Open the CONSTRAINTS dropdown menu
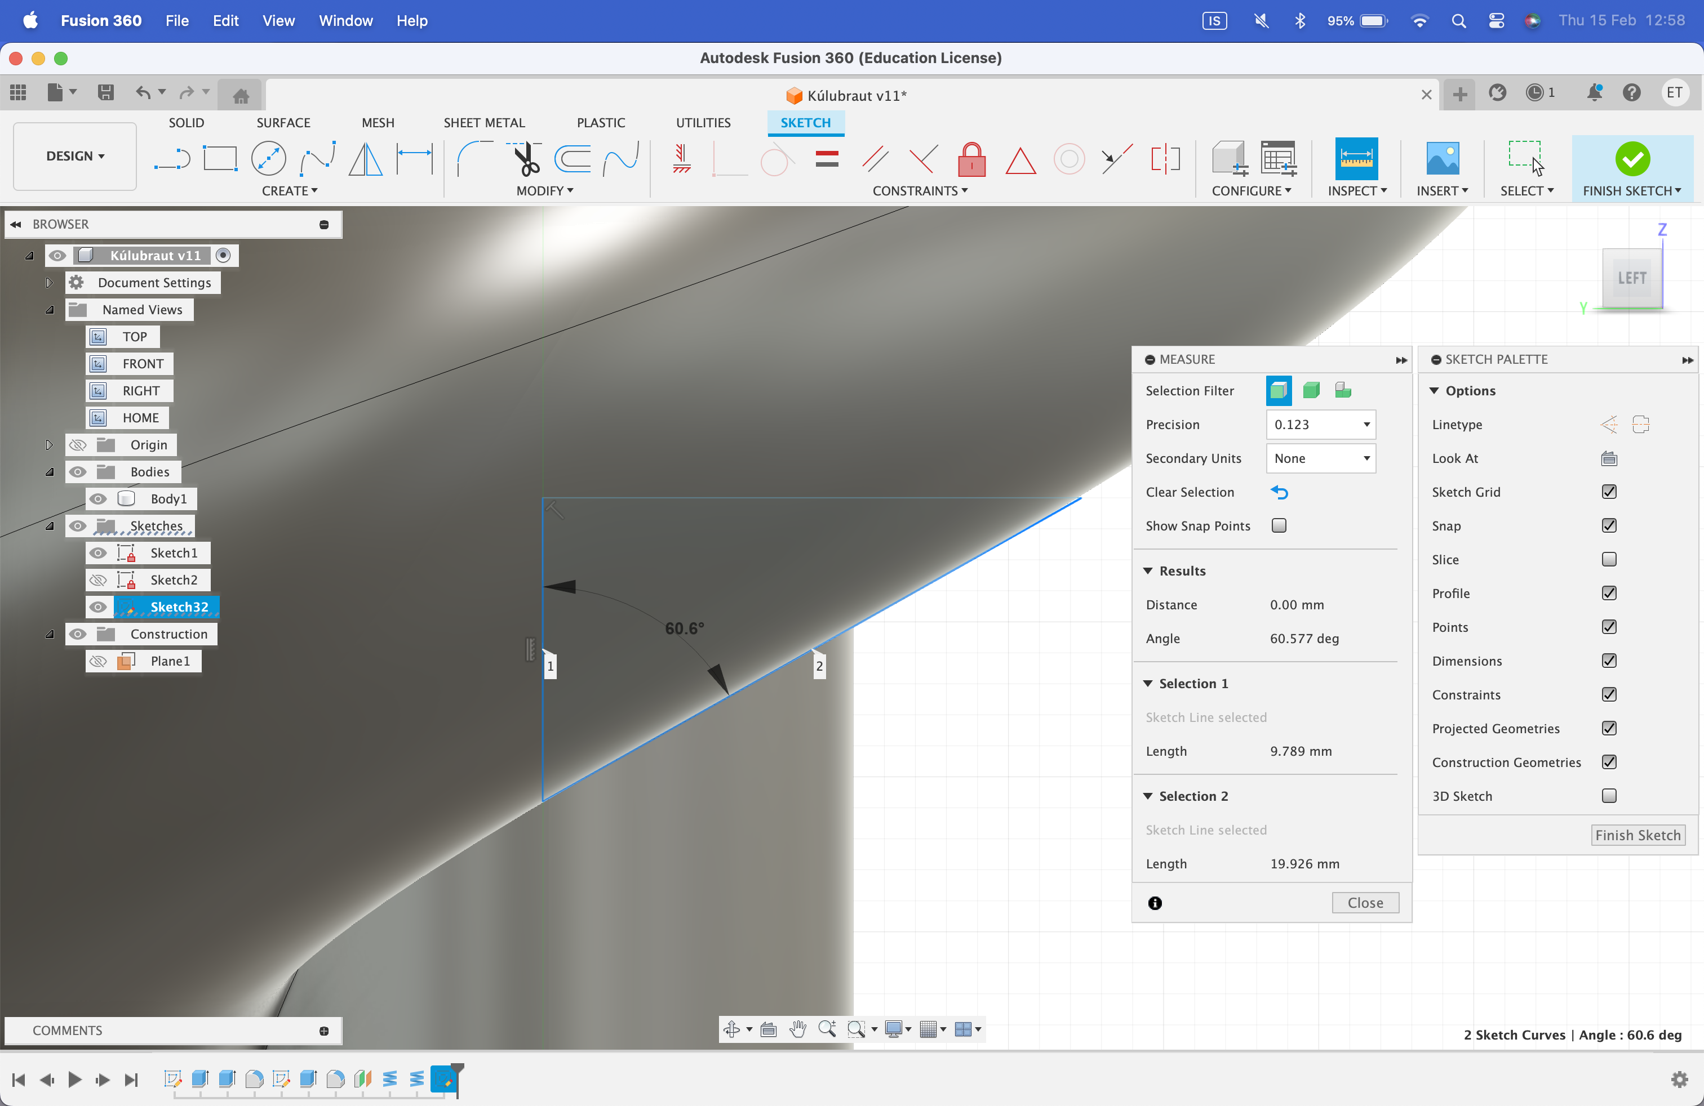This screenshot has height=1106, width=1704. [919, 191]
